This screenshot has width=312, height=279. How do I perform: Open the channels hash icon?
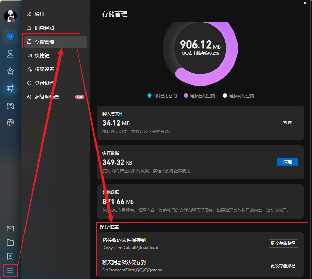click(10, 88)
